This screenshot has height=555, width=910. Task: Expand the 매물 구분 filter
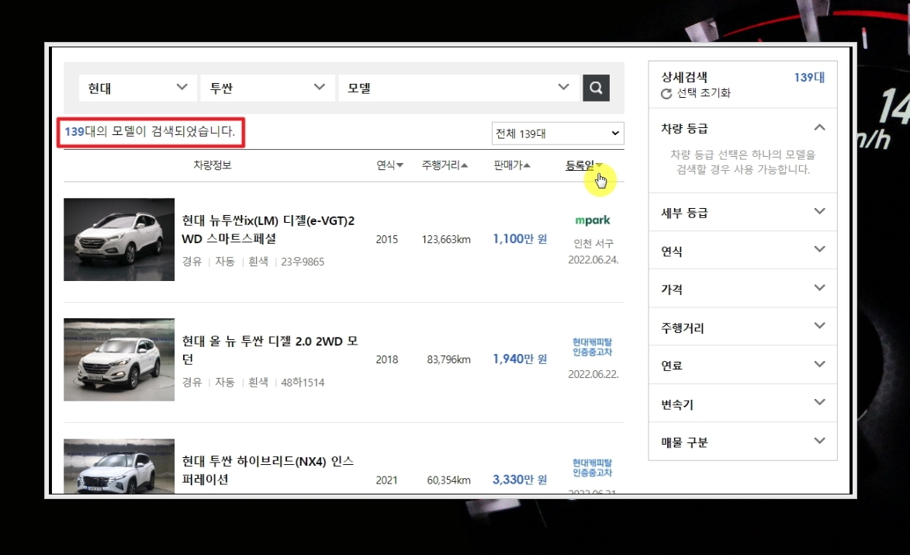(x=742, y=442)
